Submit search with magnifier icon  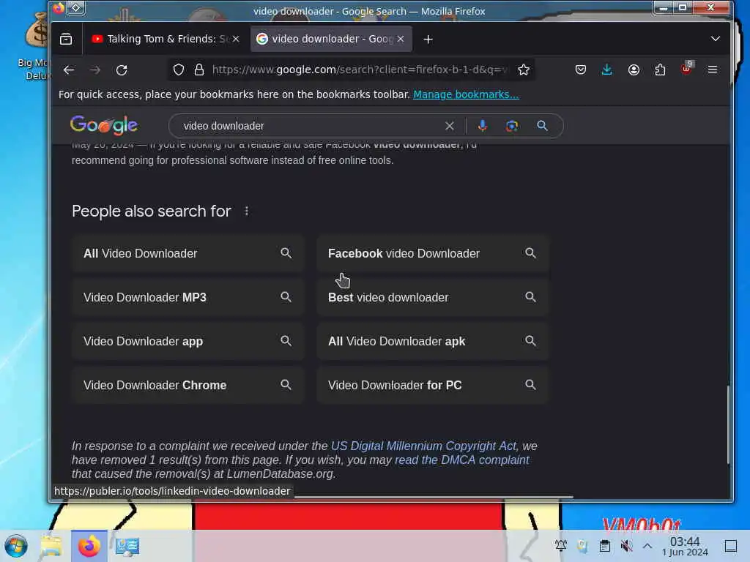[x=542, y=126]
